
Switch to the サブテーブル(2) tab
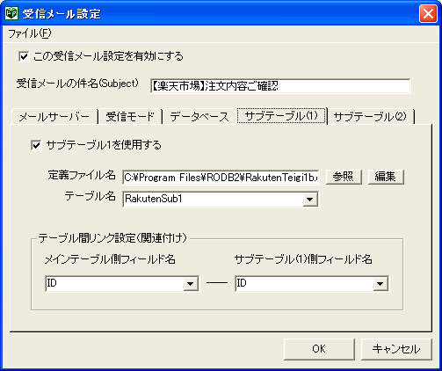[370, 117]
